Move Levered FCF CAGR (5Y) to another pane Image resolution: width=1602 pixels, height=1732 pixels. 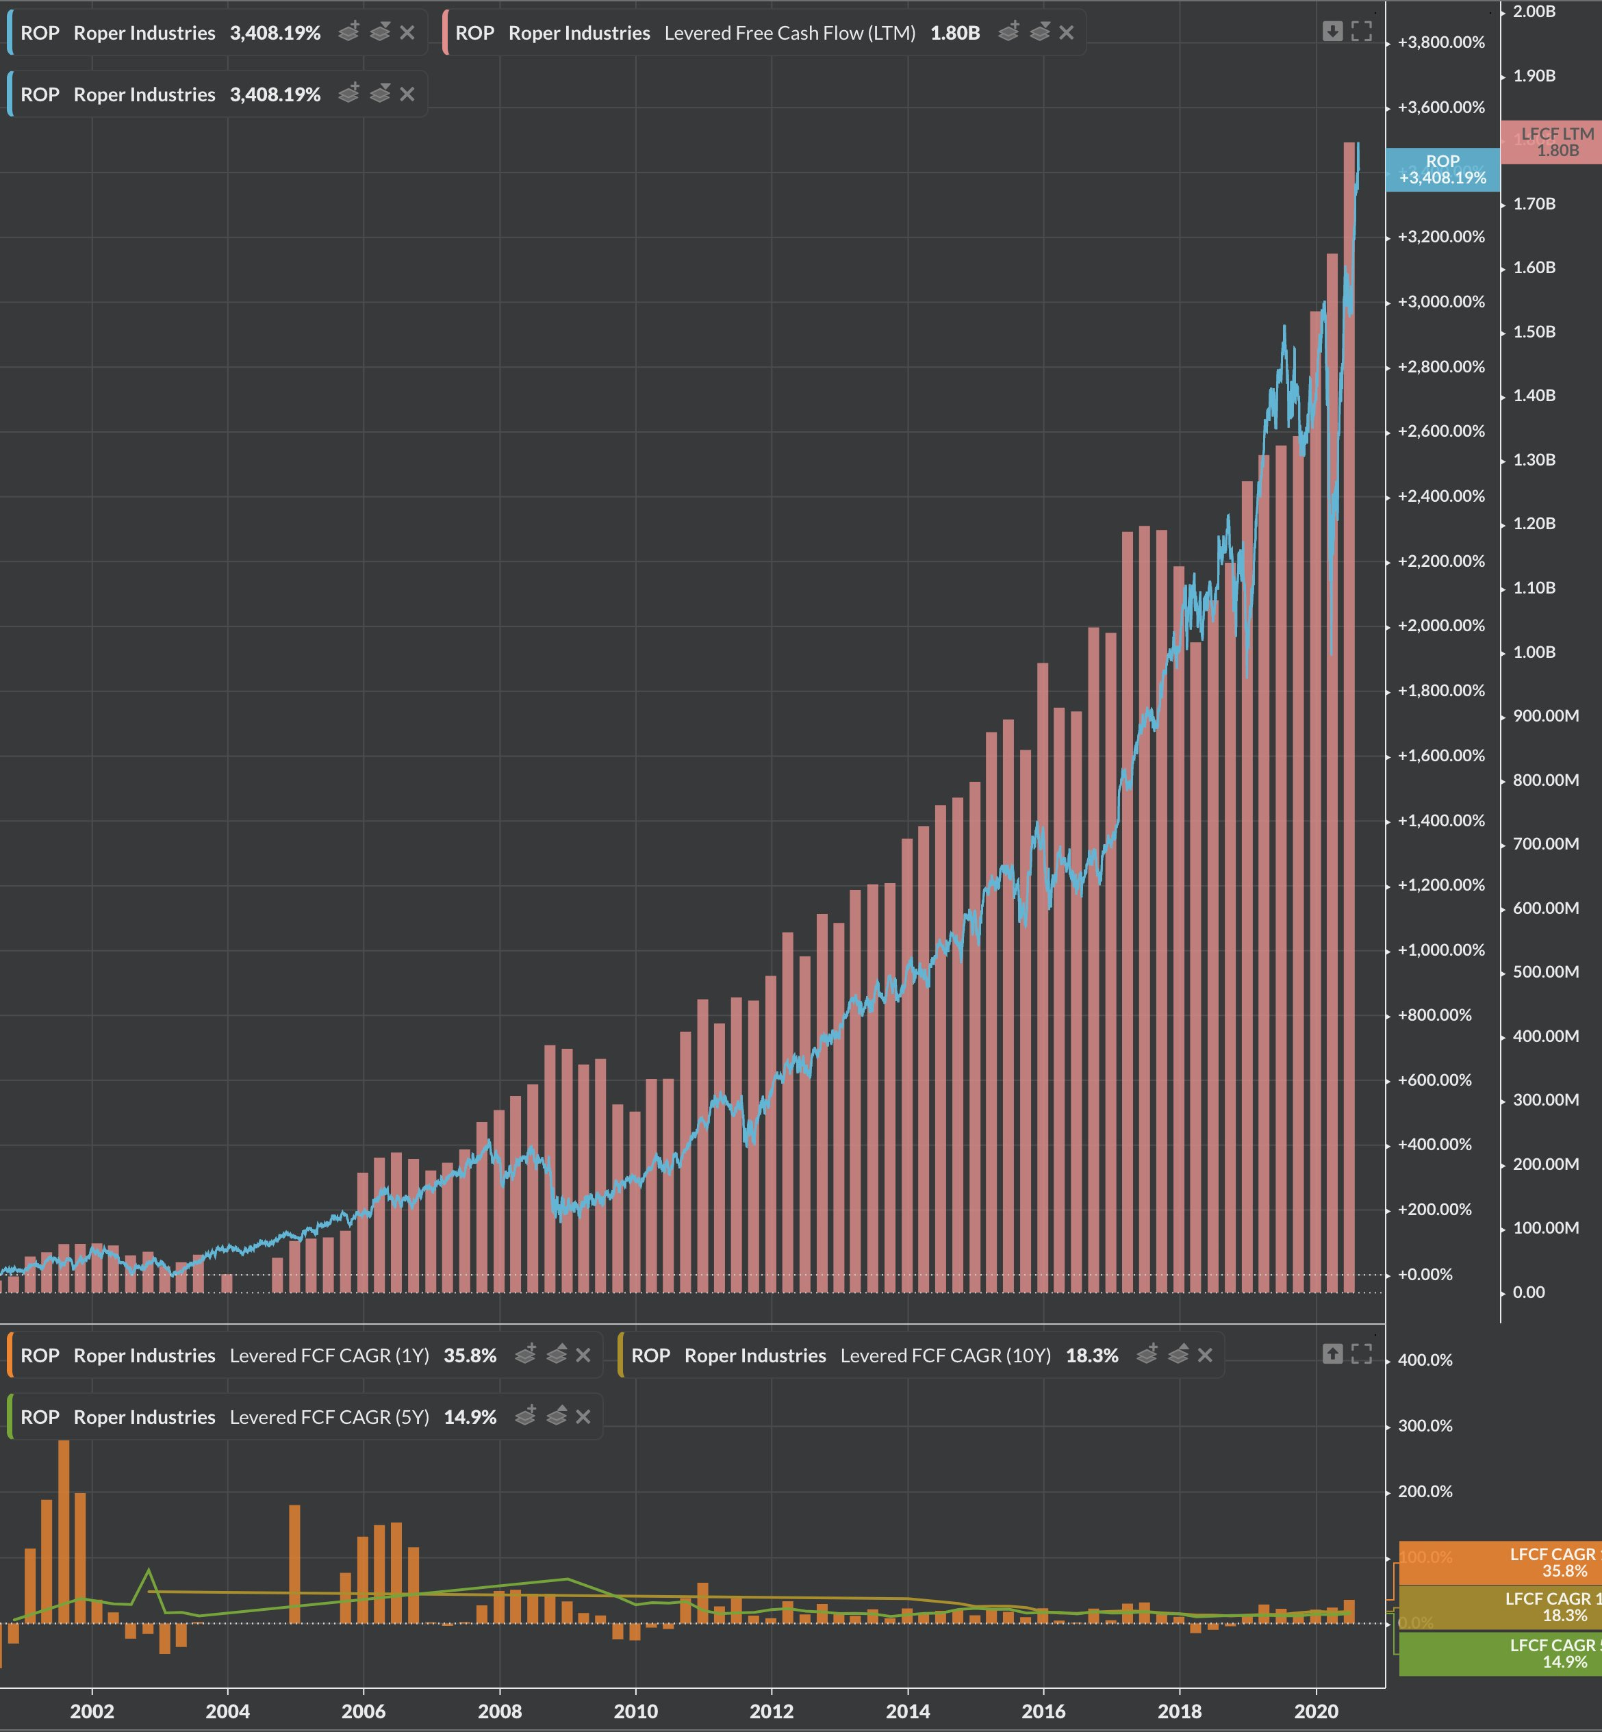pyautogui.click(x=557, y=1416)
